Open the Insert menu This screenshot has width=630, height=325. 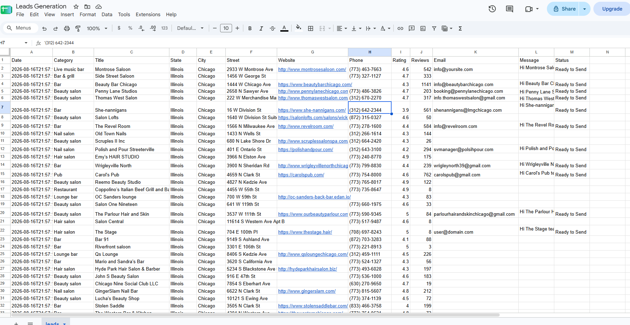point(67,14)
